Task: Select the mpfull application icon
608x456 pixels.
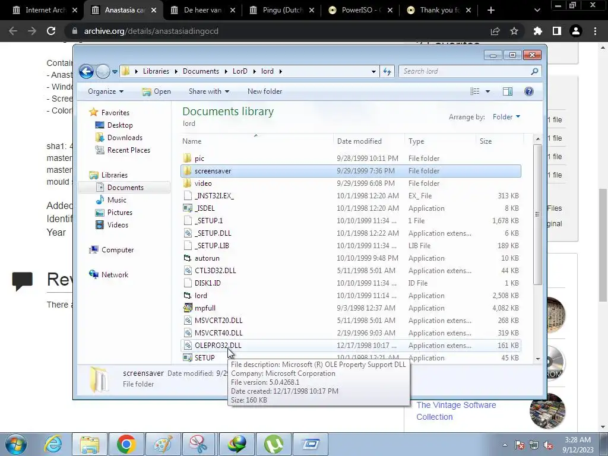Action: (x=188, y=308)
